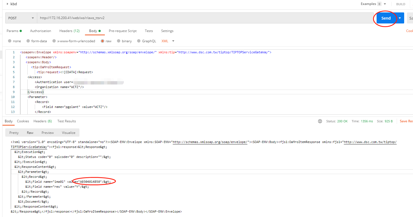Click the Status 200 OK text

337,121
